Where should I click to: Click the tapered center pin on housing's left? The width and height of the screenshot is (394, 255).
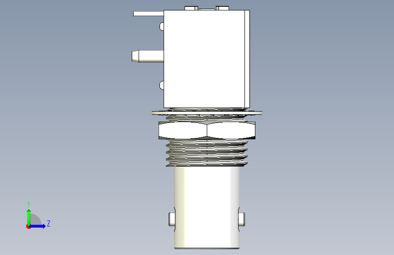point(148,56)
